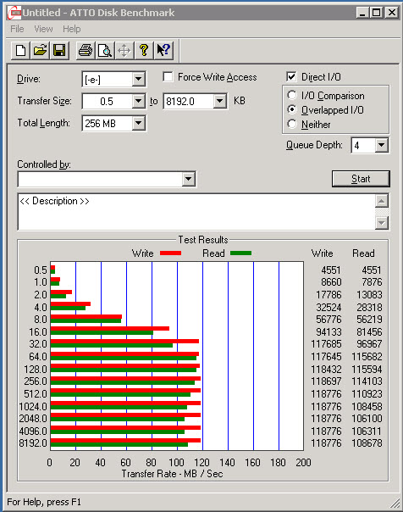
Task: Click the read value 96967
Action: click(x=369, y=344)
